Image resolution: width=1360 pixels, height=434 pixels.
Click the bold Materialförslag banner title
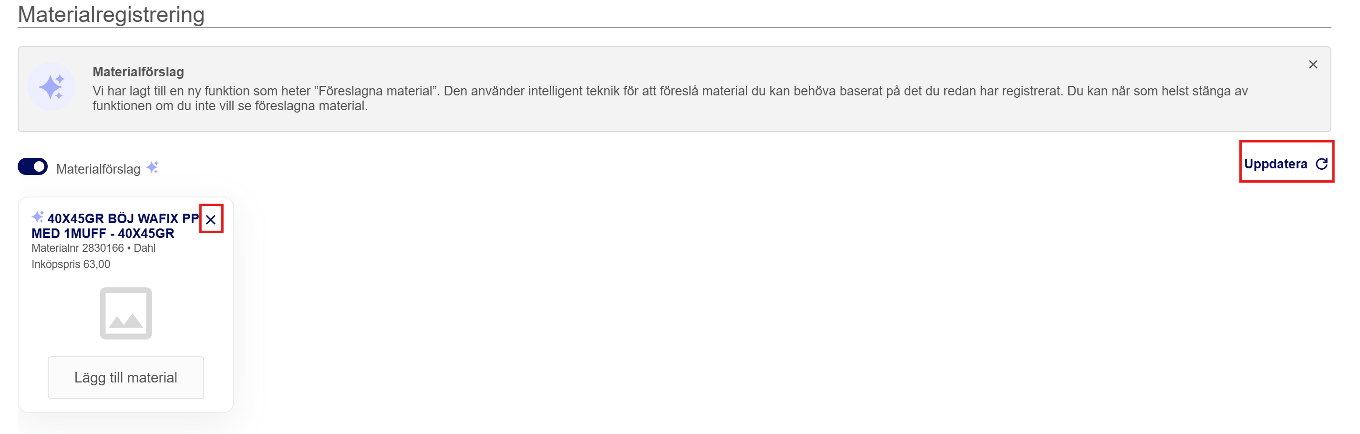pos(138,72)
